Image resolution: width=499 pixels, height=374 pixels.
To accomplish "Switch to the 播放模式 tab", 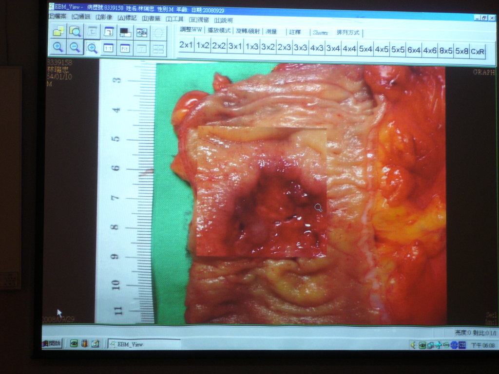I will click(x=218, y=31).
